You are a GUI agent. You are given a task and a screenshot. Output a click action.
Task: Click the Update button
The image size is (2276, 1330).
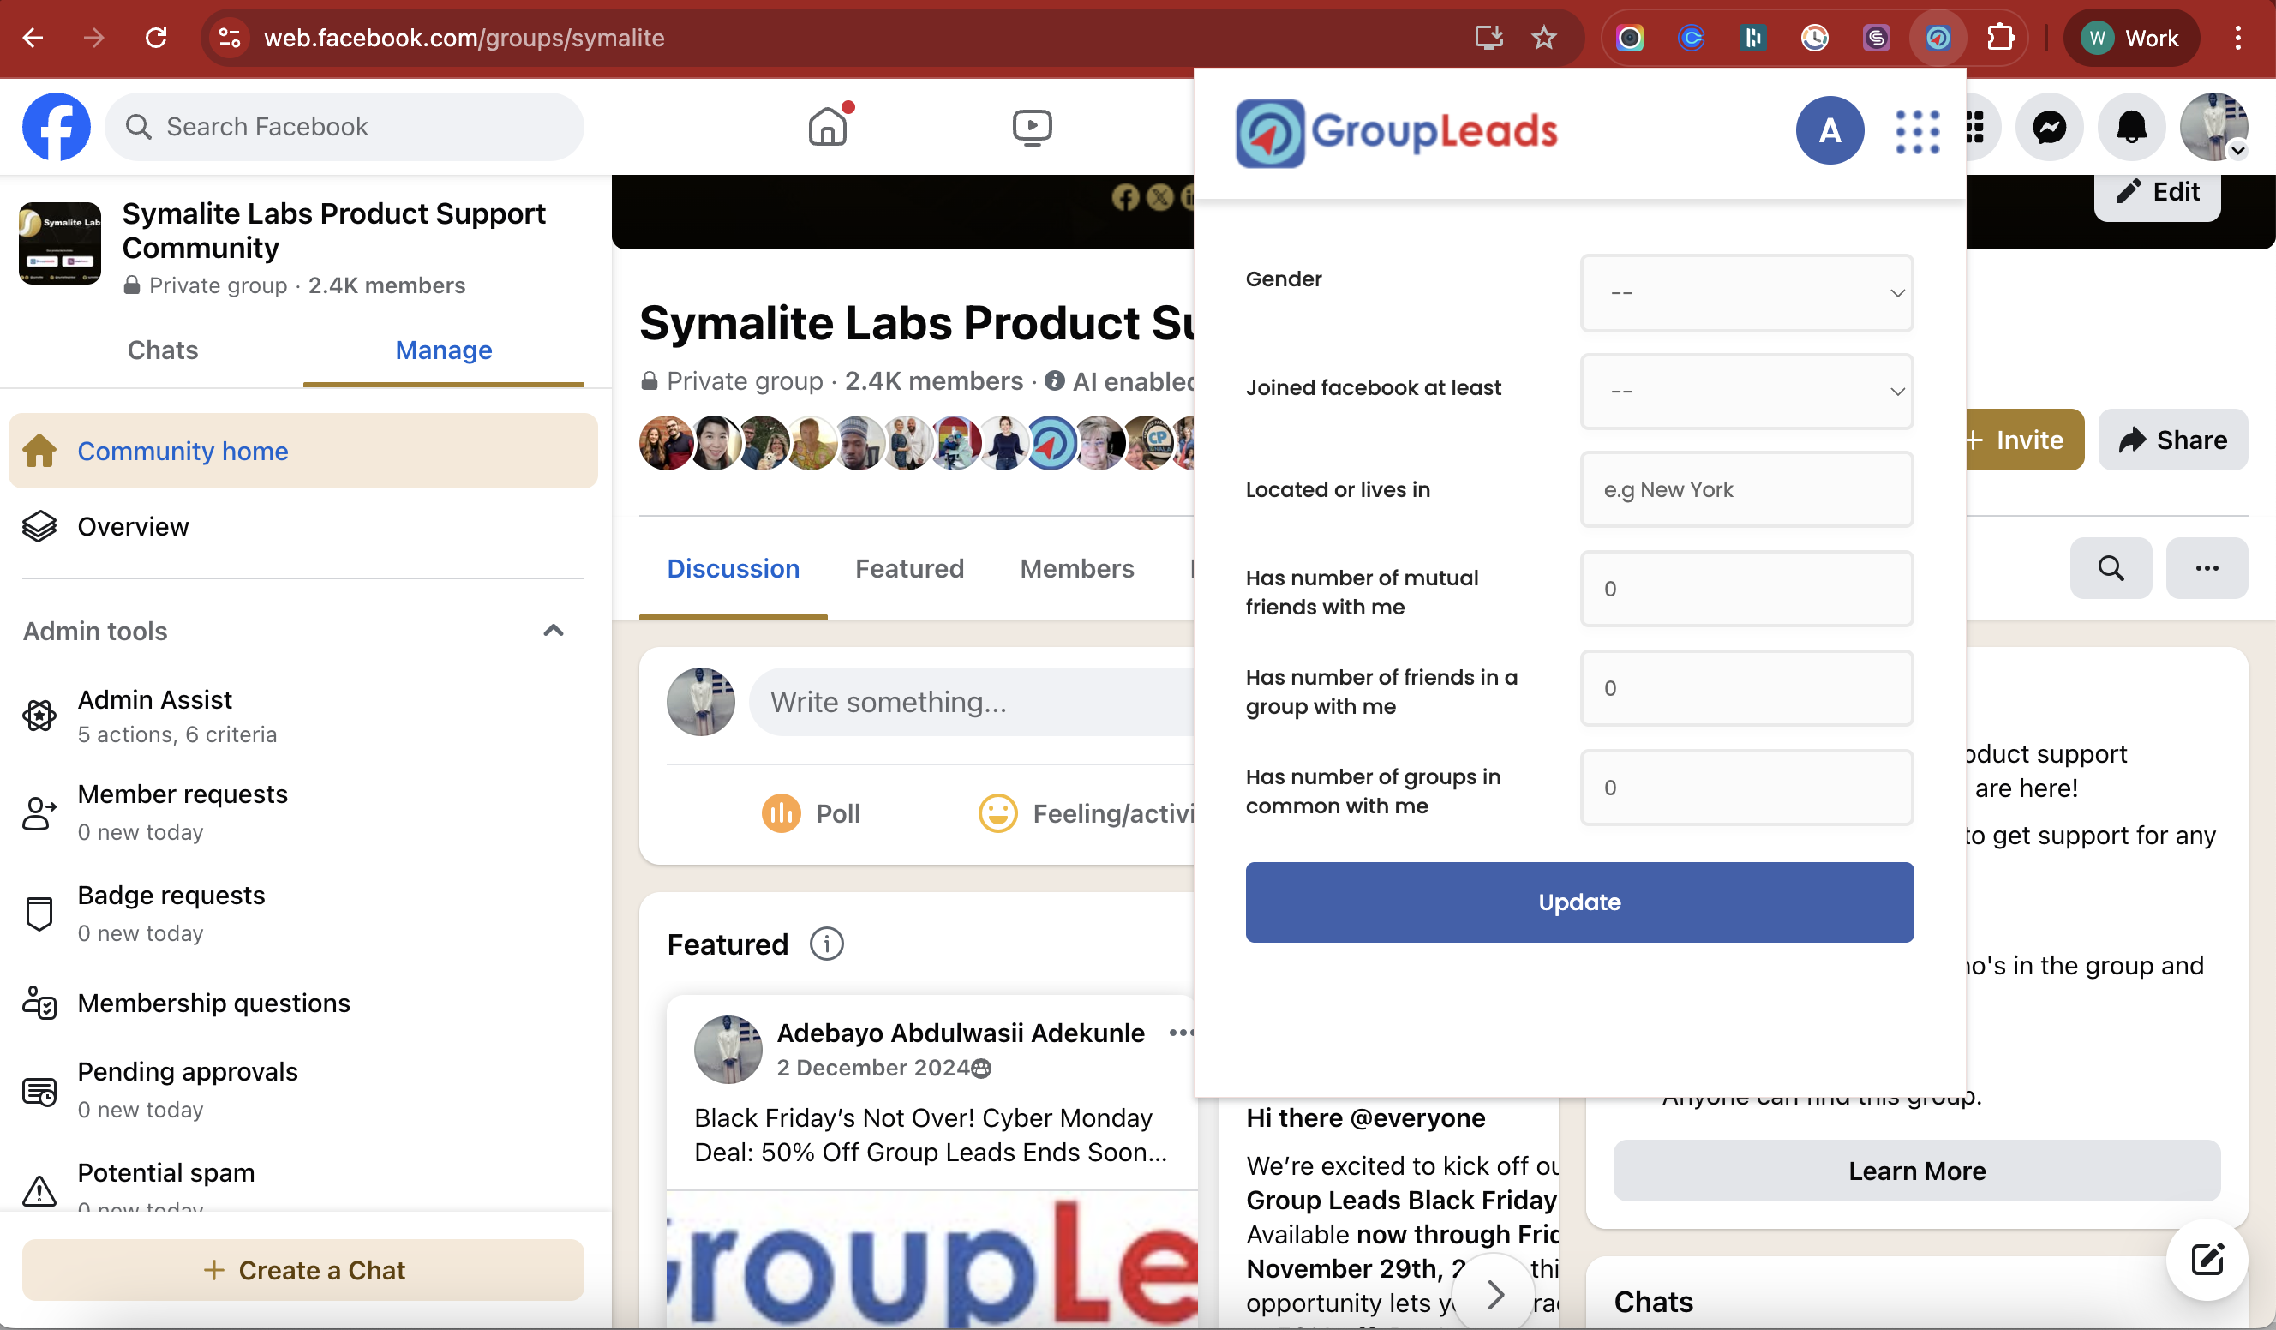pyautogui.click(x=1579, y=902)
